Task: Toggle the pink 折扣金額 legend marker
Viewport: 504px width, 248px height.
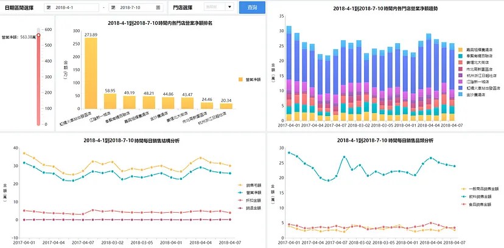Action: (241, 201)
